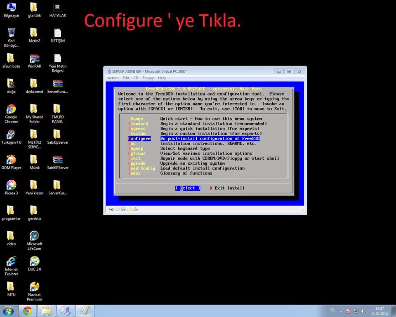Open the Internet Explorer desktop shortcut

pos(12,266)
